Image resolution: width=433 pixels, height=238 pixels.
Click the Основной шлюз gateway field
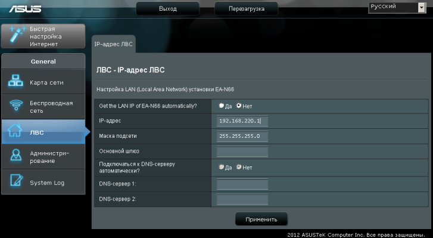[242, 152]
